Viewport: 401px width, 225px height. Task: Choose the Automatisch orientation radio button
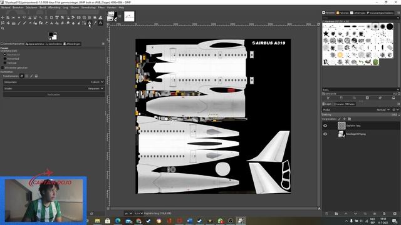[5, 54]
